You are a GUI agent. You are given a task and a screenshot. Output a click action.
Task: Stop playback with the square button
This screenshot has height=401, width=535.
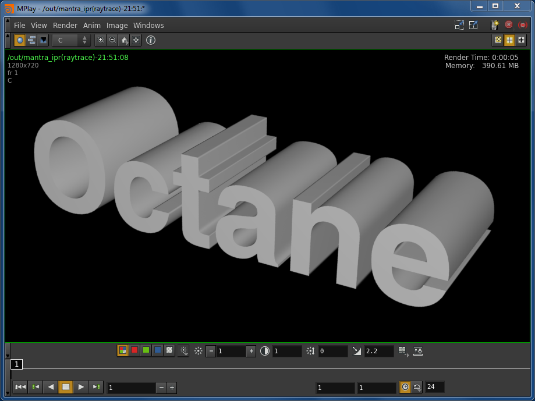click(66, 387)
